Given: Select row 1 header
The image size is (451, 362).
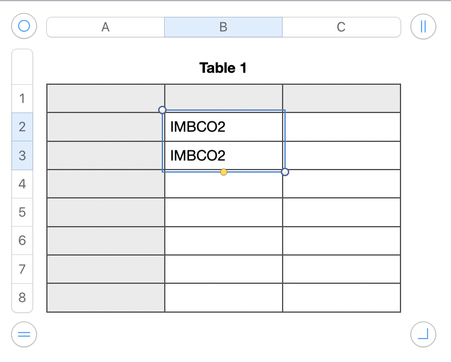Looking at the screenshot, I should pos(22,98).
